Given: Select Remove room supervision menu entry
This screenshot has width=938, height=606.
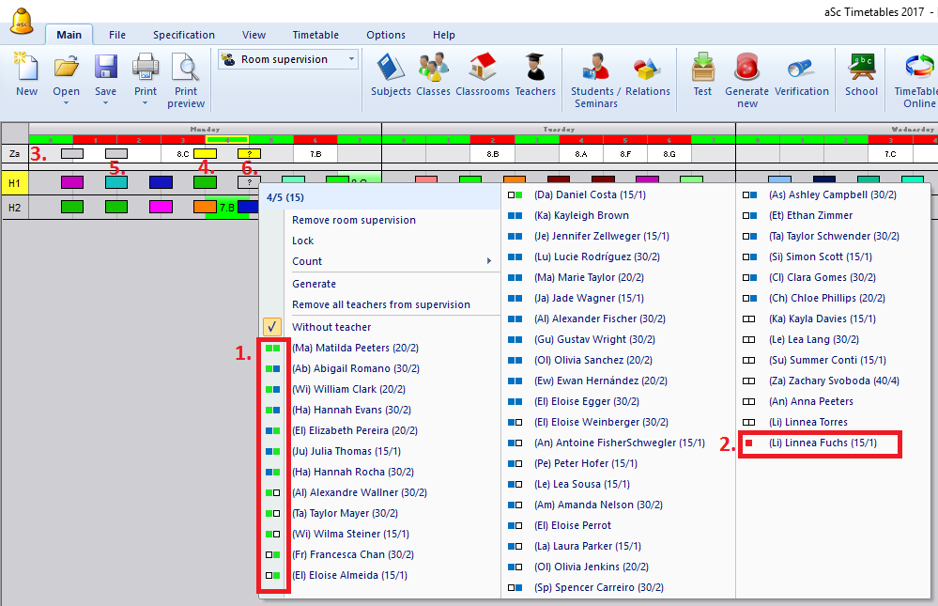Looking at the screenshot, I should click(x=353, y=220).
